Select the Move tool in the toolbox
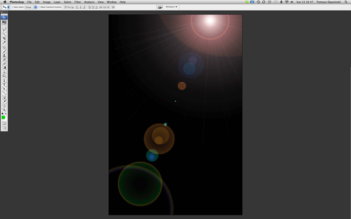The width and height of the screenshot is (351, 219). pos(4,23)
